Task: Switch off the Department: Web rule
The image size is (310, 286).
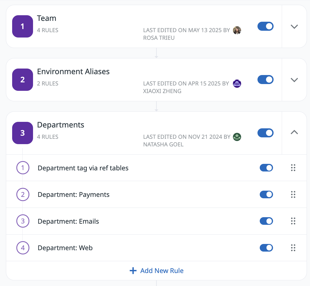Action: 266,248
